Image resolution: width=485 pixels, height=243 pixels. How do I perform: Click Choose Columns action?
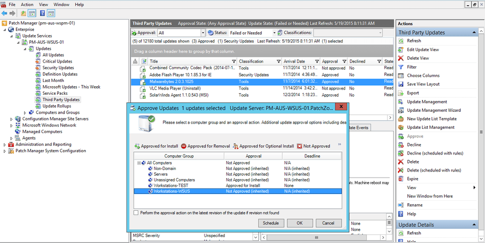(x=423, y=75)
